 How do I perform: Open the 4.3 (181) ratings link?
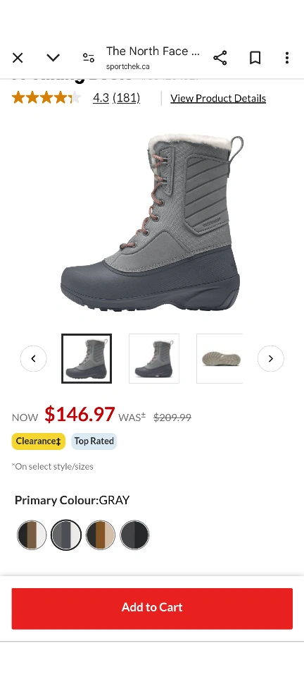[x=116, y=98]
